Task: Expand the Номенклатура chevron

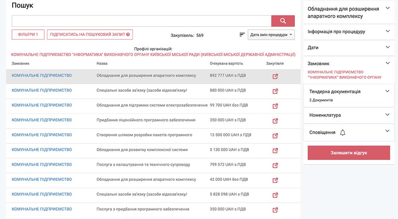Action: tap(387, 115)
